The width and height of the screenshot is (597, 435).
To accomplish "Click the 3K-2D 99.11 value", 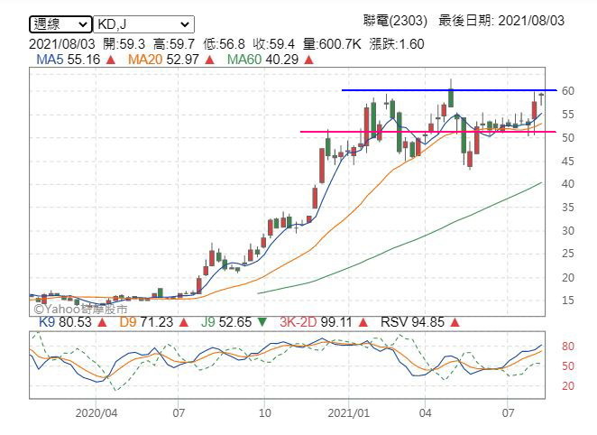I will tap(316, 322).
